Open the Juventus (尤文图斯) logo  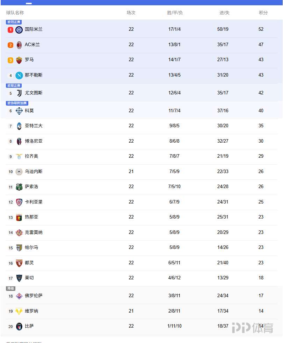coord(19,93)
